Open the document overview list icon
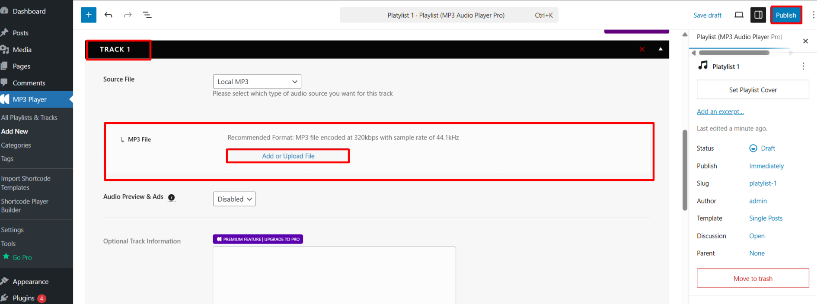817x304 pixels. coord(147,15)
